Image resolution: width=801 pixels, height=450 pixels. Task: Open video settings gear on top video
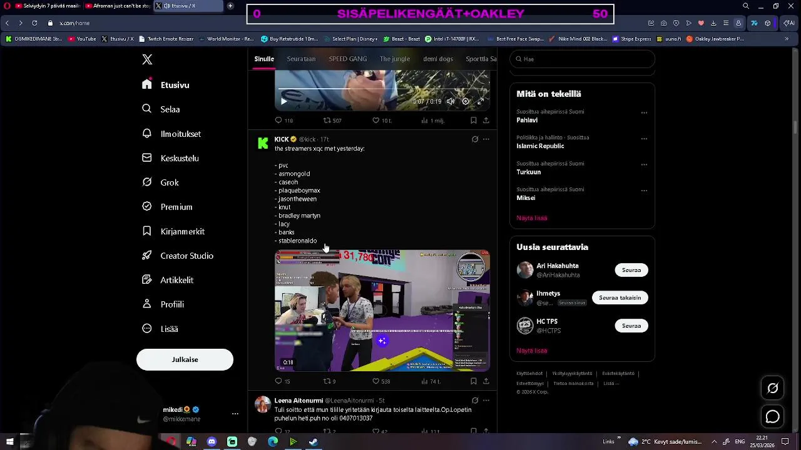[466, 101]
